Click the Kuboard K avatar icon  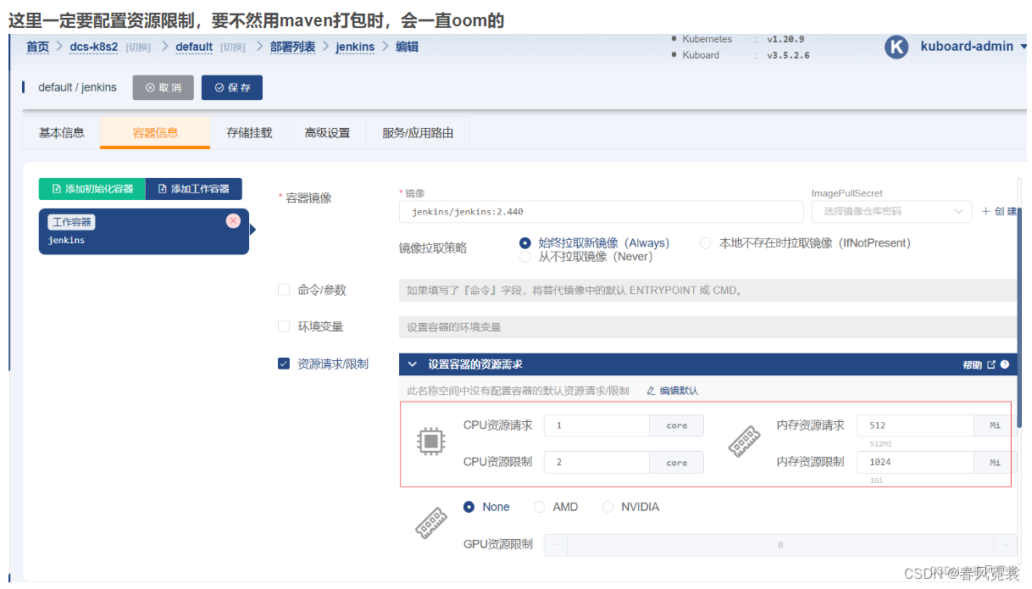896,47
